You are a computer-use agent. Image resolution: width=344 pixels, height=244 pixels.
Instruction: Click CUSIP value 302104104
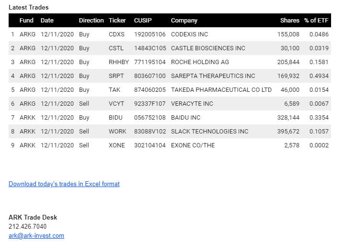tap(150, 145)
